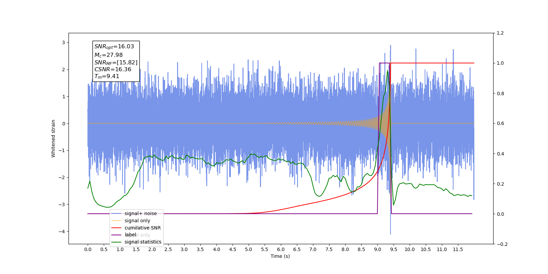Click the 10.5 x-axis tick label
The image size is (548, 274).
(426, 249)
